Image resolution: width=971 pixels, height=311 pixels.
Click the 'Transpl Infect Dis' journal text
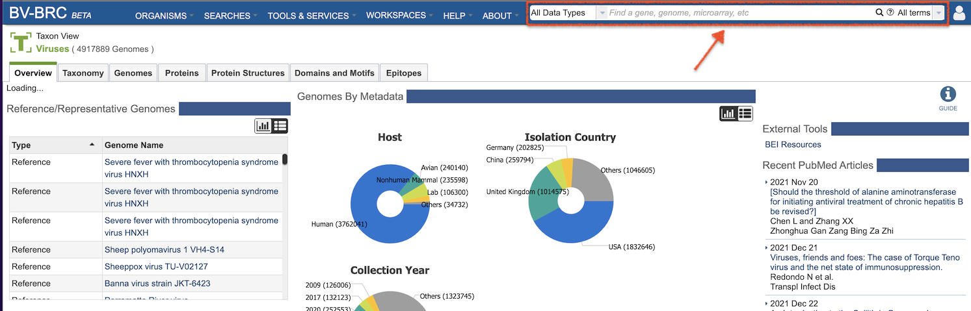click(803, 286)
